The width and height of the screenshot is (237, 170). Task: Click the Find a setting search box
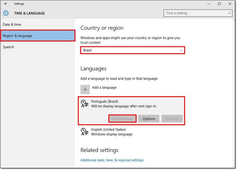click(x=198, y=13)
